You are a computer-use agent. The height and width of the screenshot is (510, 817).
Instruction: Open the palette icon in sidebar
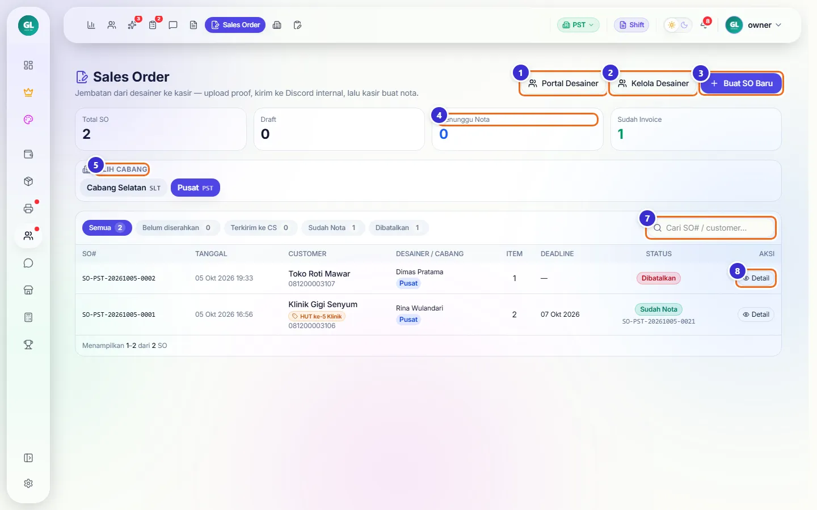pyautogui.click(x=28, y=120)
